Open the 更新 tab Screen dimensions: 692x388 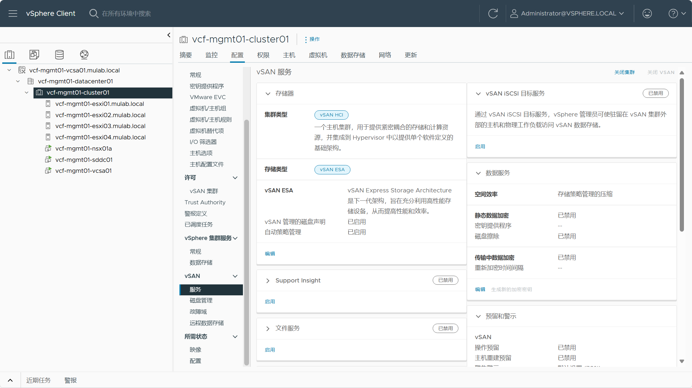pos(411,55)
